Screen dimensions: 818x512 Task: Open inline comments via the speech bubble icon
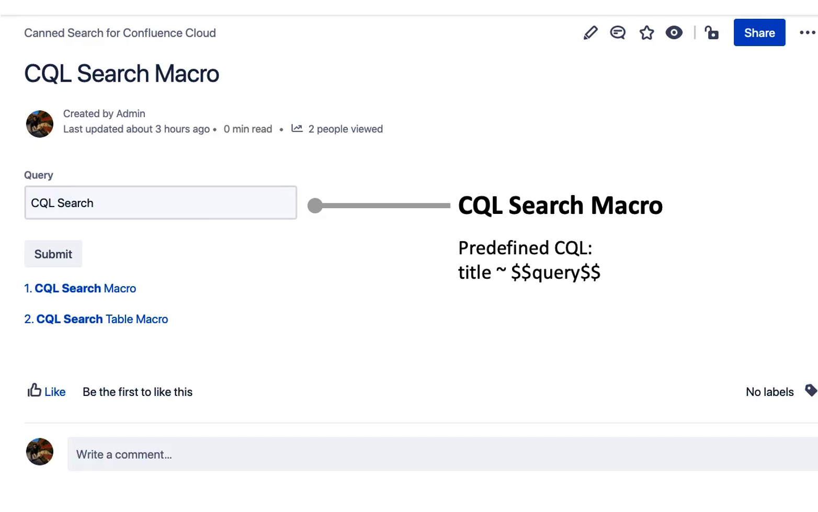tap(618, 32)
